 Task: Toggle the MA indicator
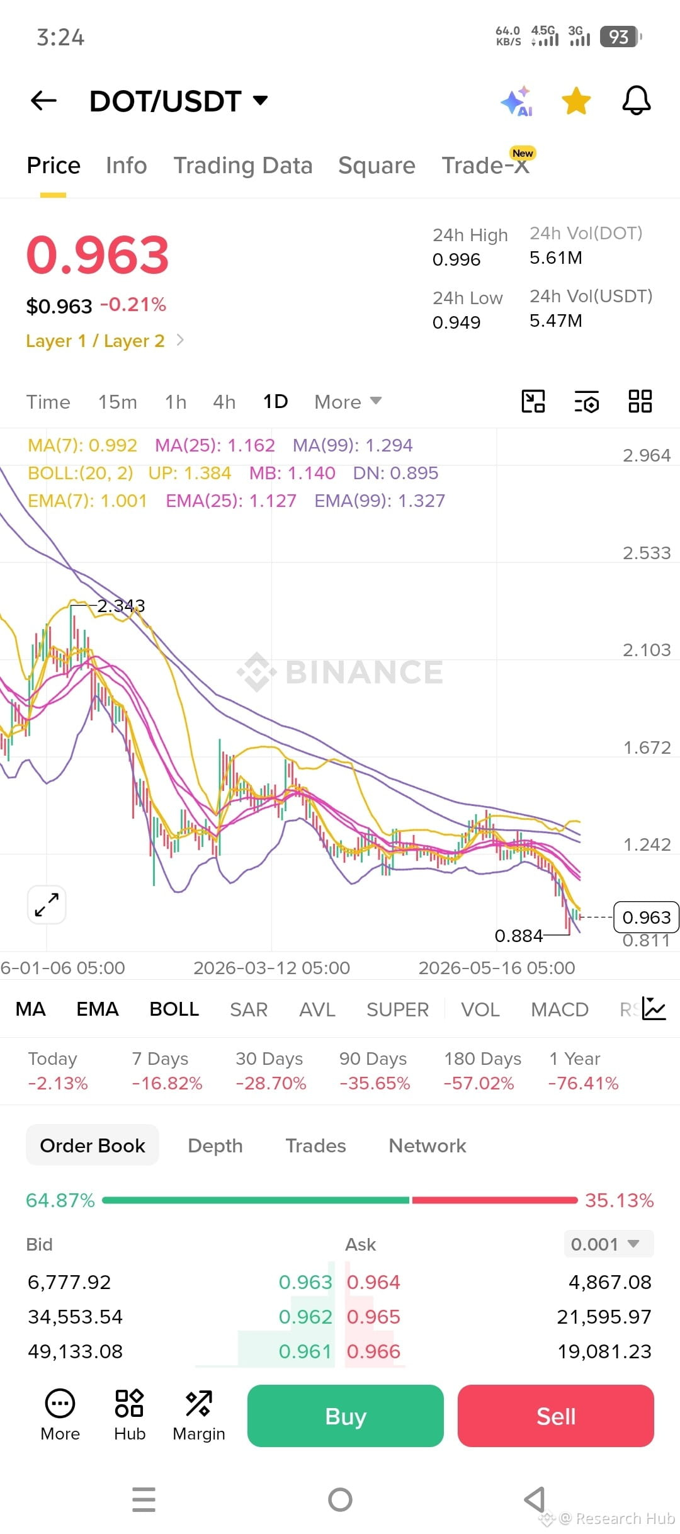30,1009
